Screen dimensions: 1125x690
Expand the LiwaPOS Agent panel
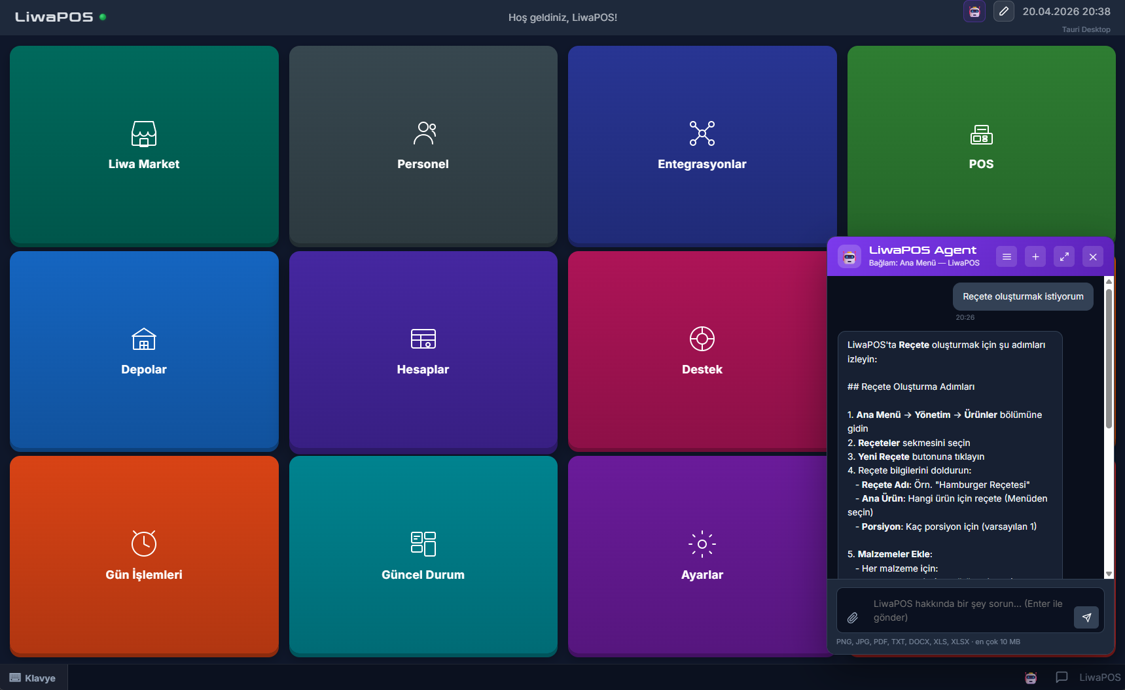click(x=1064, y=257)
